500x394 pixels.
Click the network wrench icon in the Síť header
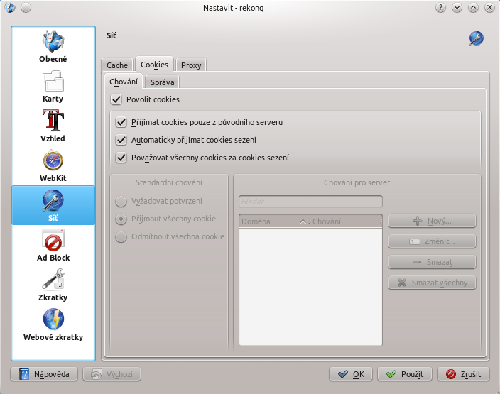click(476, 38)
